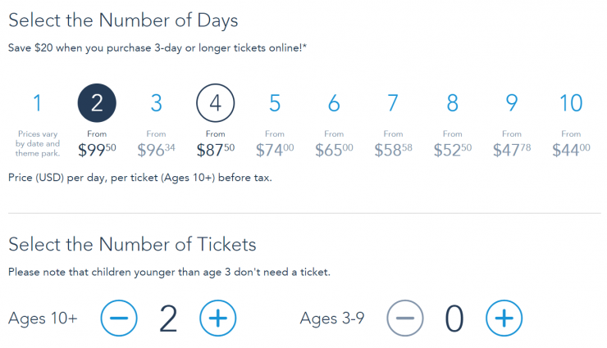Add one Ages 3-9 ticket

click(x=504, y=319)
